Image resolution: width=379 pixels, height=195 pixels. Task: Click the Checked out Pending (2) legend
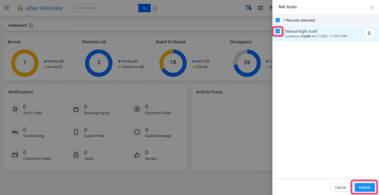(x=128, y=61)
